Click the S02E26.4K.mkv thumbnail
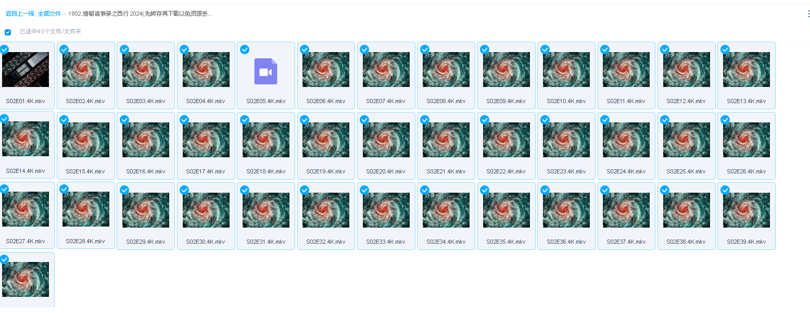810x313 pixels. coord(746,140)
